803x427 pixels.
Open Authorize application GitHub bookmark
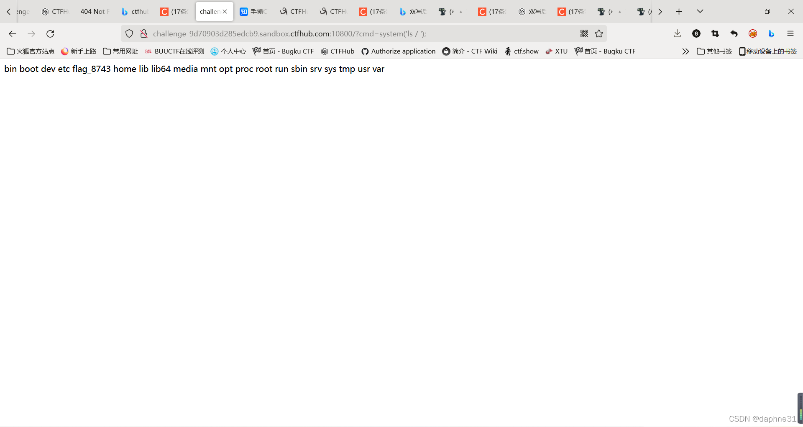pos(399,51)
